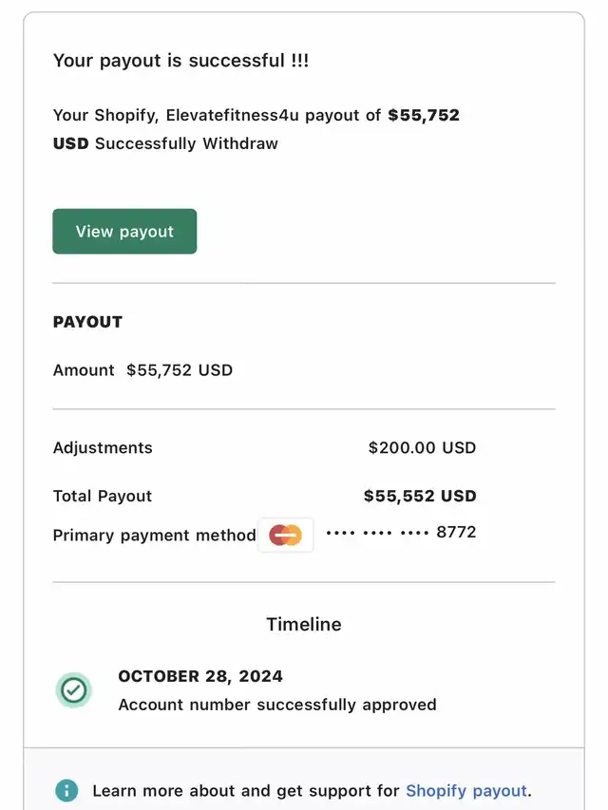Click the green checkmark timeline icon
Image resolution: width=608 pixels, height=810 pixels.
pyautogui.click(x=74, y=690)
